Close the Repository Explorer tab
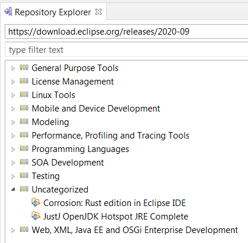Screen dimensions: 248x243 click(98, 12)
